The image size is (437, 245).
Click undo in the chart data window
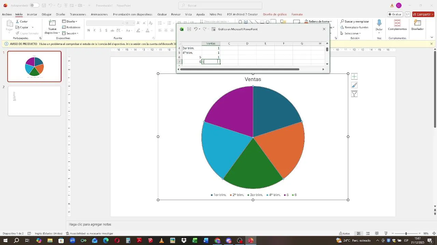(196, 29)
